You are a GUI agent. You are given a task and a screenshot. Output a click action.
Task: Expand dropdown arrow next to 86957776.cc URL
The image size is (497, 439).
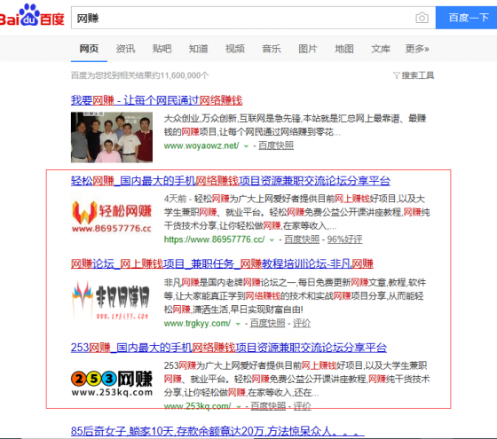coord(272,240)
